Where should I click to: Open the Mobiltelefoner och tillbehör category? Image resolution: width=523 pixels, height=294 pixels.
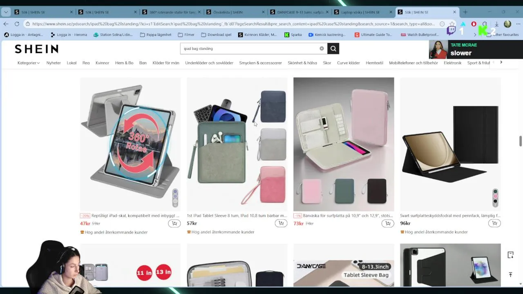pyautogui.click(x=413, y=63)
